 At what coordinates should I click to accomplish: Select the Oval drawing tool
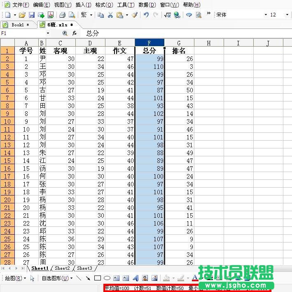click(107, 278)
